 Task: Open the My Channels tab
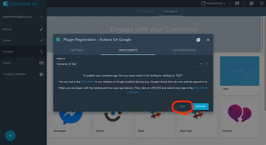point(145,12)
